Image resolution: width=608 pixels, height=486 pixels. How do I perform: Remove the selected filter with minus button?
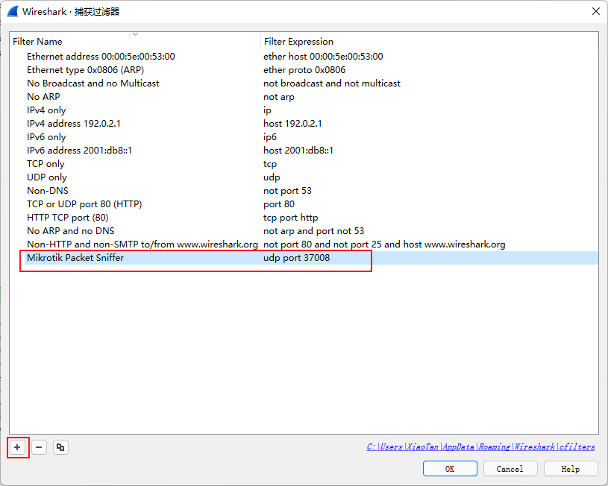[39, 447]
